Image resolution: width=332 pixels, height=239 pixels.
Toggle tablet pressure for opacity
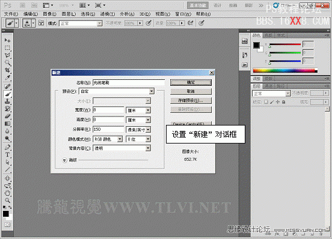coord(149,23)
